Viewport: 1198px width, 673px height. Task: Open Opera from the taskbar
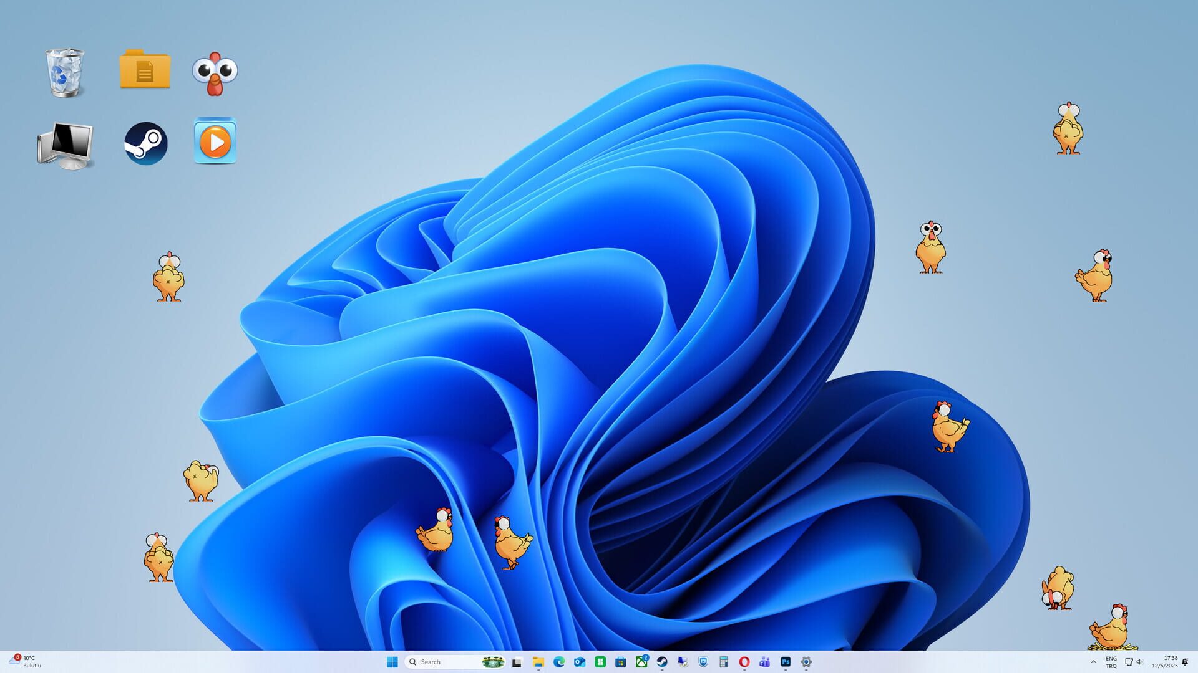tap(744, 662)
